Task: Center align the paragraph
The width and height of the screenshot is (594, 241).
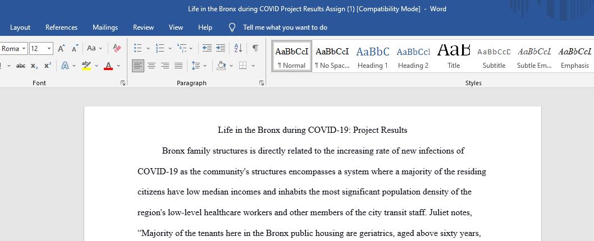Action: [x=152, y=66]
